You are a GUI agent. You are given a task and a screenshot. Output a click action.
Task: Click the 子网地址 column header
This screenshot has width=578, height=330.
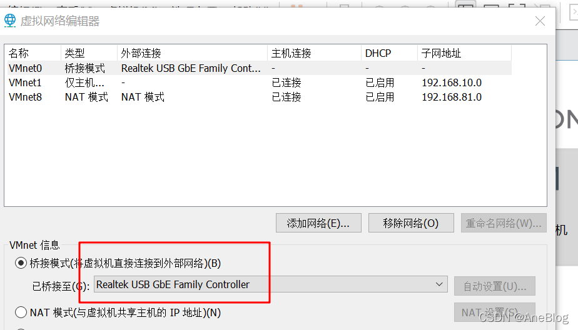[x=464, y=53]
